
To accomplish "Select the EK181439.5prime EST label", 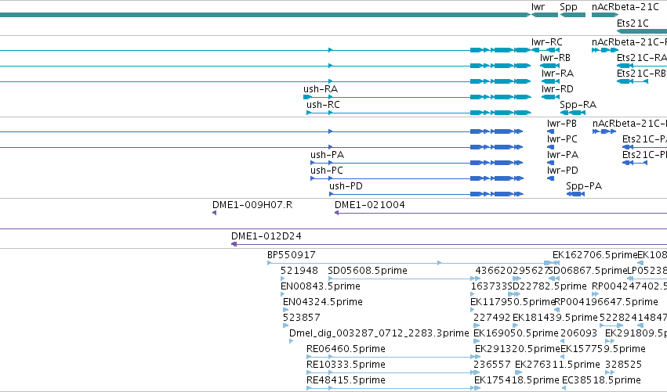I will [x=555, y=318].
